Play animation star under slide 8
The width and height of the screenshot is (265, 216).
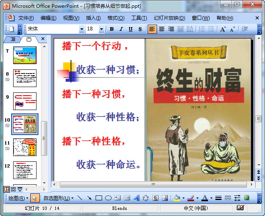7,80
